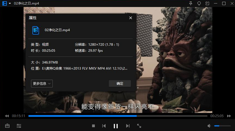Pause the video playback
The width and height of the screenshot is (235, 131).
tap(116, 126)
